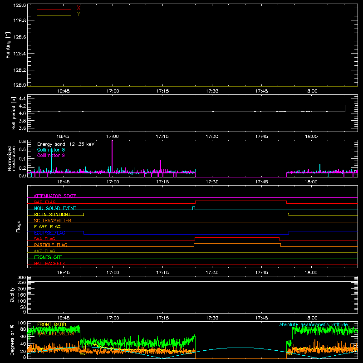Click the BAD_PACKETS flag label
The image size is (363, 363).
49,263
